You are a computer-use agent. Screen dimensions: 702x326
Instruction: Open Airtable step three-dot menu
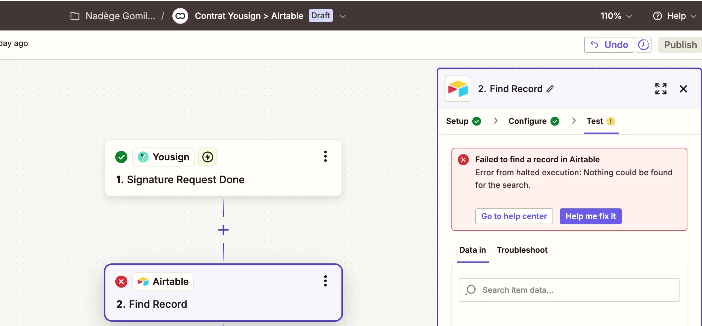325,281
